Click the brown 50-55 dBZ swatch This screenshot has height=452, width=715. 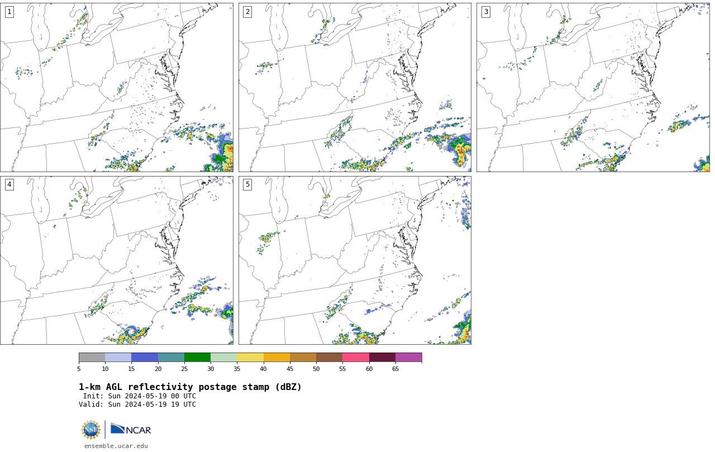[x=329, y=358]
